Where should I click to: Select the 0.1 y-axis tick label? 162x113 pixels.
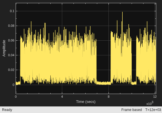click(x=12, y=11)
